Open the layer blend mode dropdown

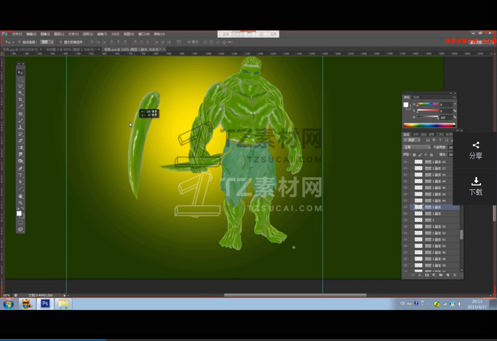coord(417,147)
